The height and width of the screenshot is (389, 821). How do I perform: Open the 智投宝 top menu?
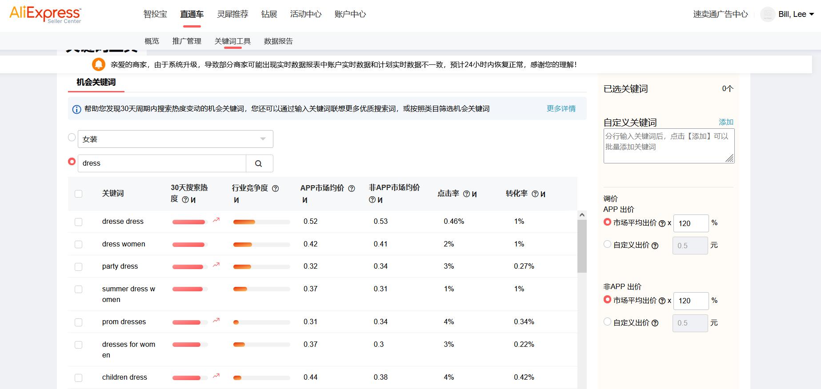[155, 14]
